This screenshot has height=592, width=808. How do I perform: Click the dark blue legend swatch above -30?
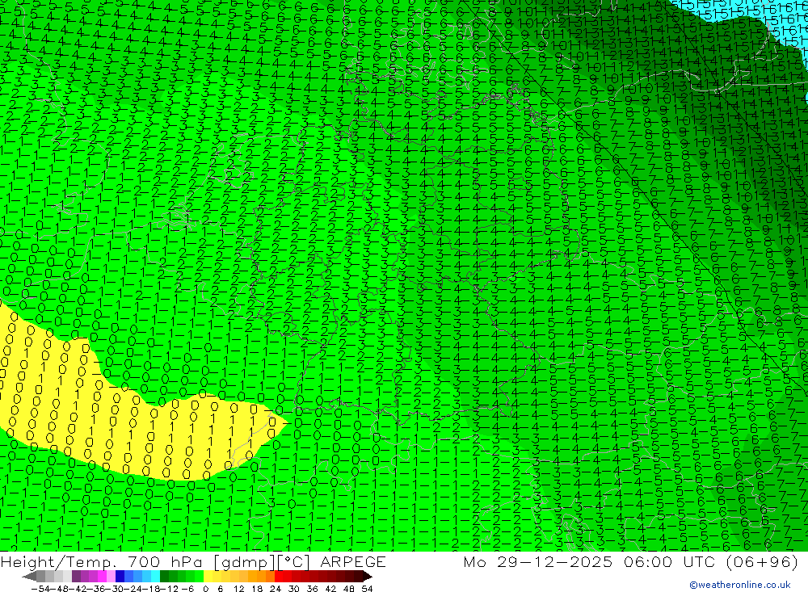[120, 576]
